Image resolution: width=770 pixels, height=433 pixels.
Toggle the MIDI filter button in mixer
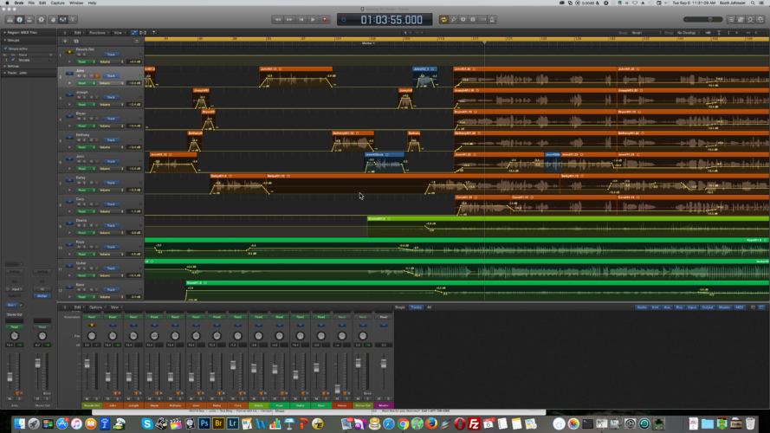[x=739, y=307]
